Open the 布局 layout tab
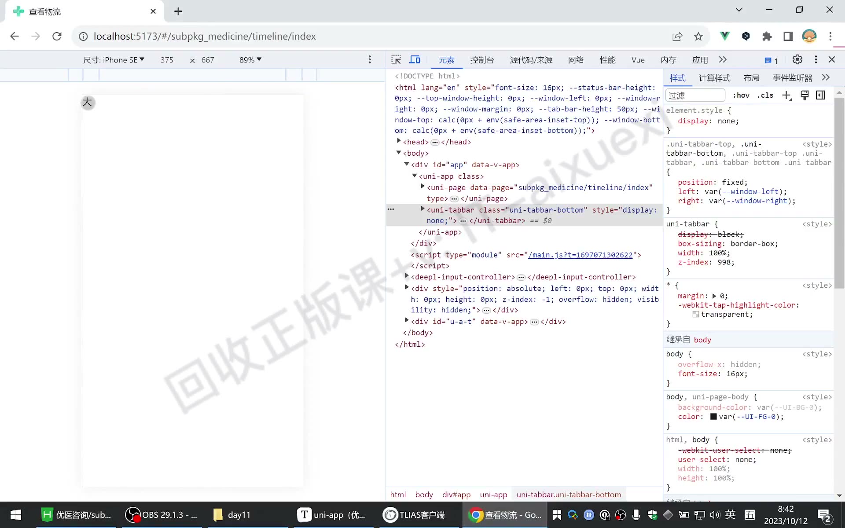845x528 pixels. 751,78
